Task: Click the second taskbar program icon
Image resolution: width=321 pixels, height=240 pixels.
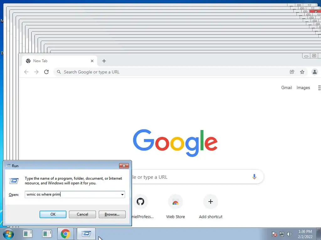Action: pos(47,234)
